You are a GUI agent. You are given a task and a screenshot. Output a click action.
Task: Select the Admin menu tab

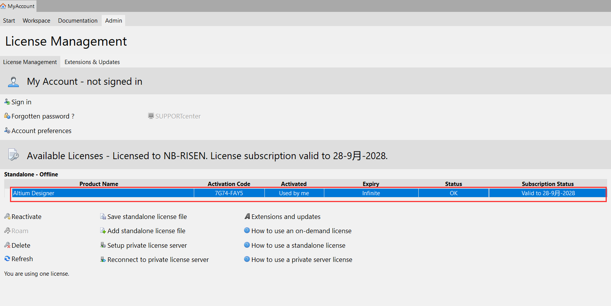coord(114,21)
